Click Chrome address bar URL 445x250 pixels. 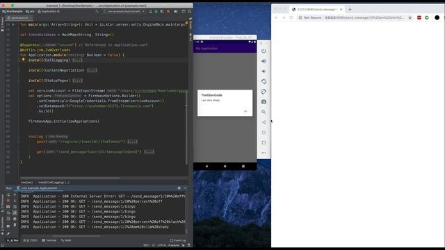[x=364, y=17]
